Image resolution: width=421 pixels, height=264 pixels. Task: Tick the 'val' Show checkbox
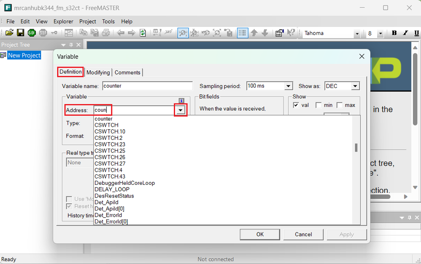[x=296, y=105]
